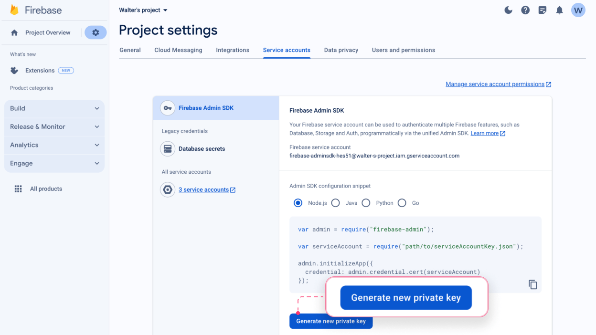Open Extensions in the sidebar

(x=40, y=71)
